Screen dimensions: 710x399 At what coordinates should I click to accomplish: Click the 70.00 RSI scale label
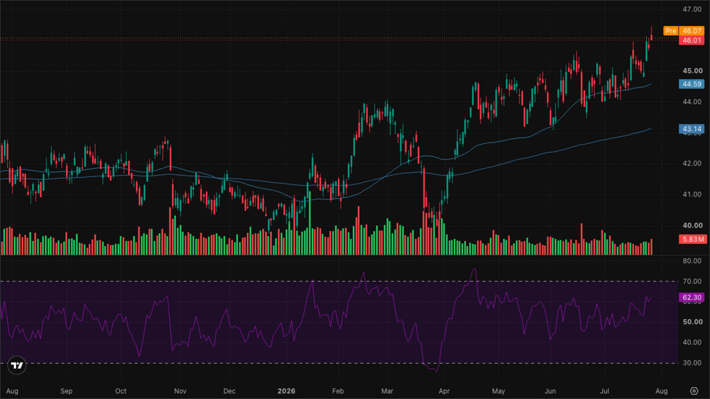[692, 282]
